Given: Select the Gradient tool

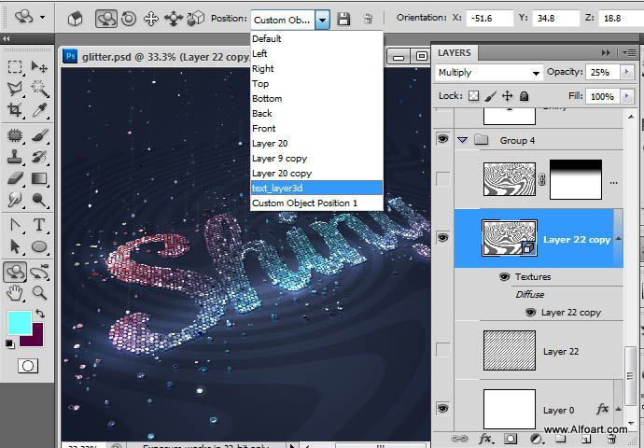Looking at the screenshot, I should 40,179.
